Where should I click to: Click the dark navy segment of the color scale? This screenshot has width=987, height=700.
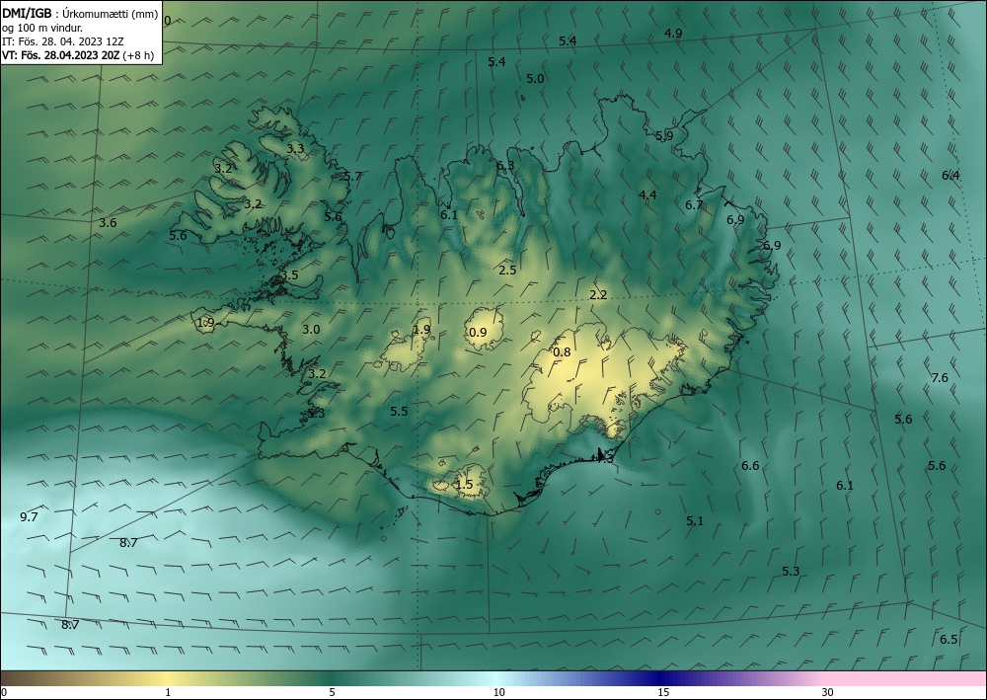(657, 678)
